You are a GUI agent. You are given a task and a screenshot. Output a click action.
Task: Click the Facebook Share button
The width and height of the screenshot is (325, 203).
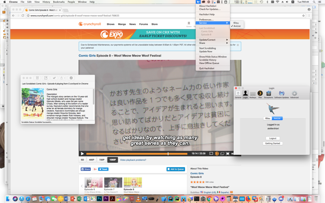[86, 169]
